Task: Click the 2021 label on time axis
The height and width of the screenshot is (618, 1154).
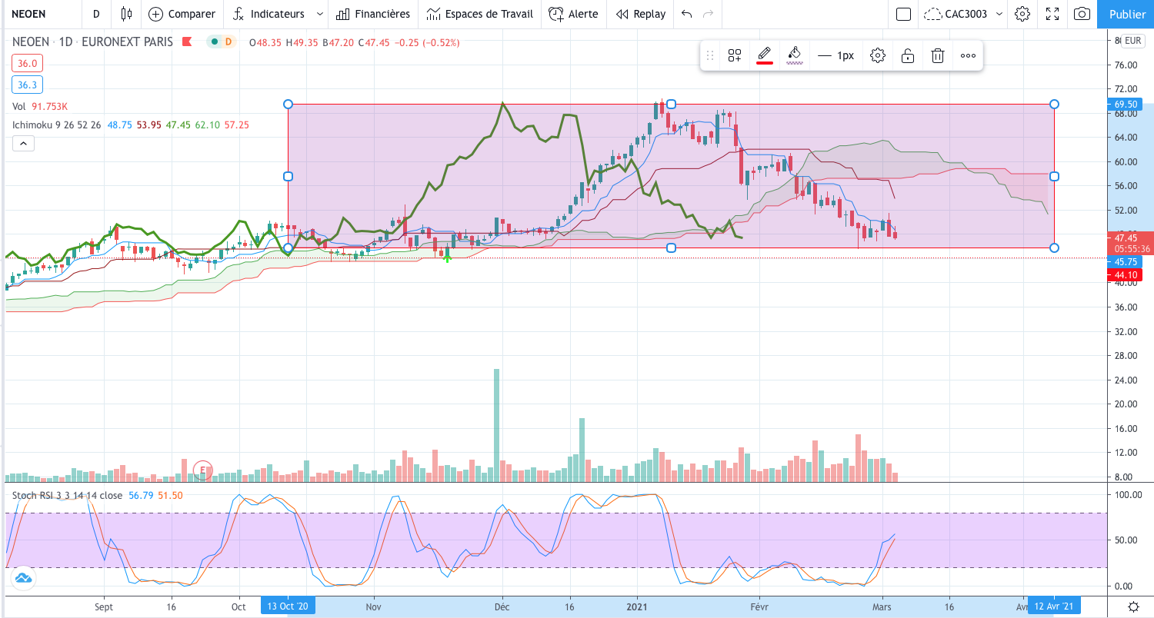Action: click(636, 606)
